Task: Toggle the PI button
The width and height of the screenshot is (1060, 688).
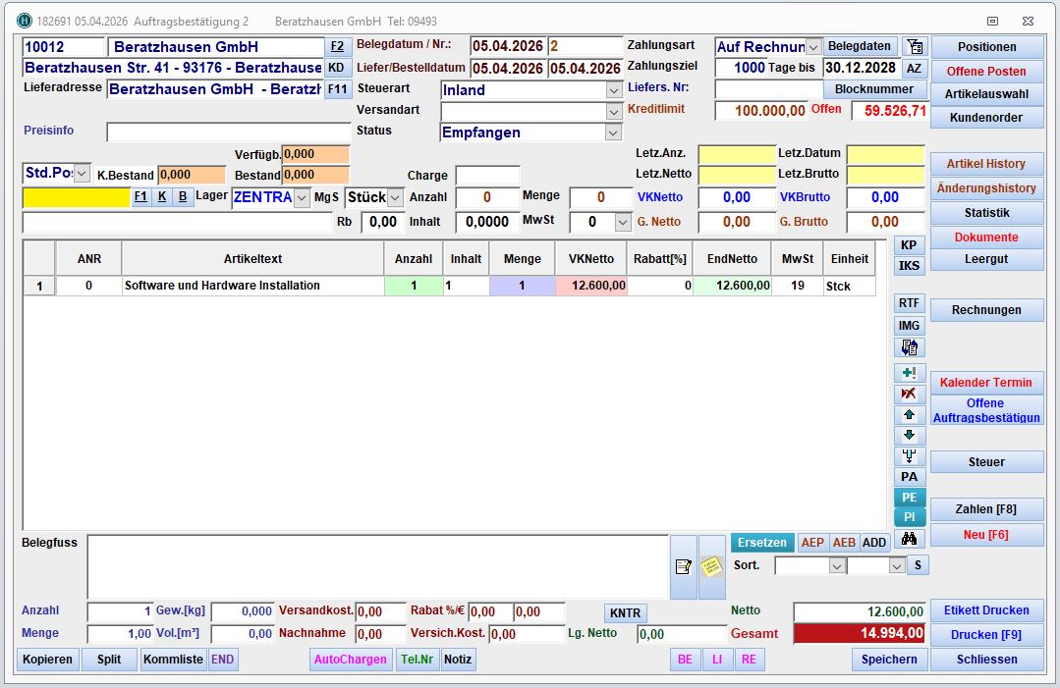Action: click(x=909, y=517)
